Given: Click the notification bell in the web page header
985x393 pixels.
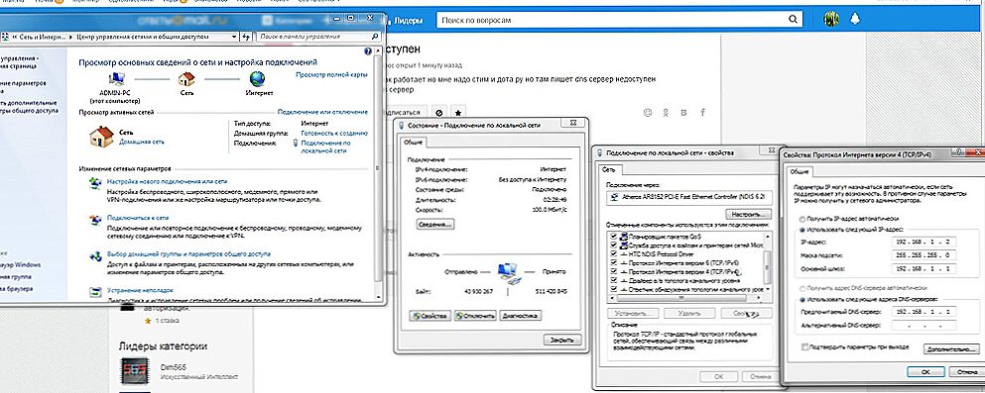Looking at the screenshot, I should click(854, 20).
